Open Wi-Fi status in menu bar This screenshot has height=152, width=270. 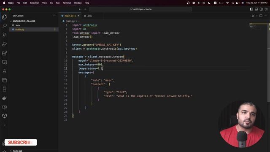pyautogui.click(x=227, y=3)
